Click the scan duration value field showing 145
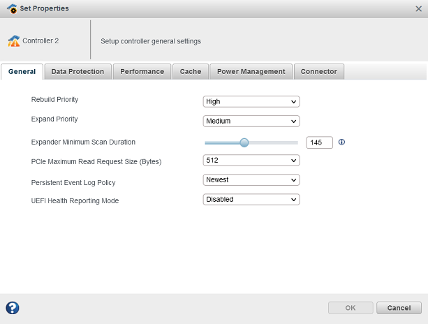 [x=319, y=142]
